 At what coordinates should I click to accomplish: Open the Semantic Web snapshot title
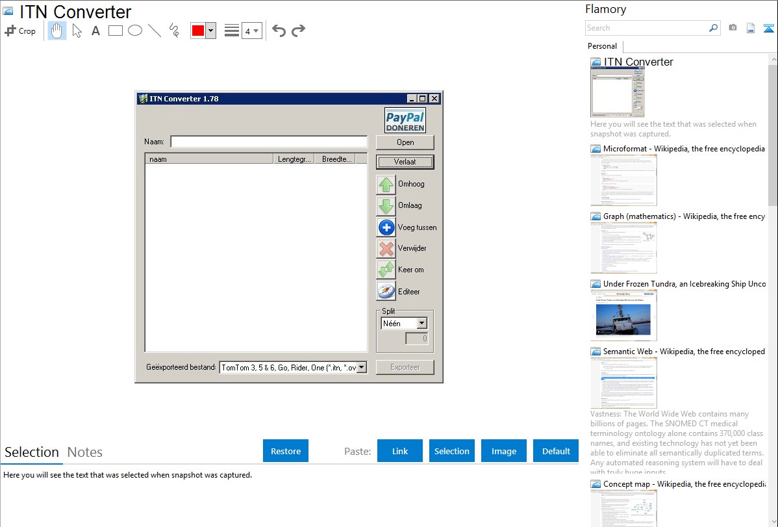pos(684,351)
